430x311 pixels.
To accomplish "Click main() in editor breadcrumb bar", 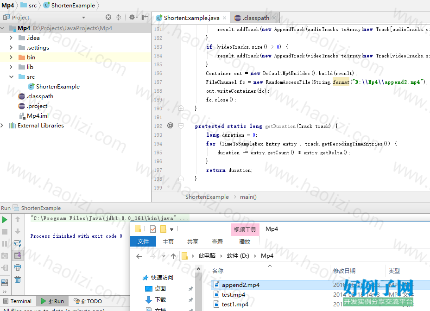I will (x=248, y=197).
